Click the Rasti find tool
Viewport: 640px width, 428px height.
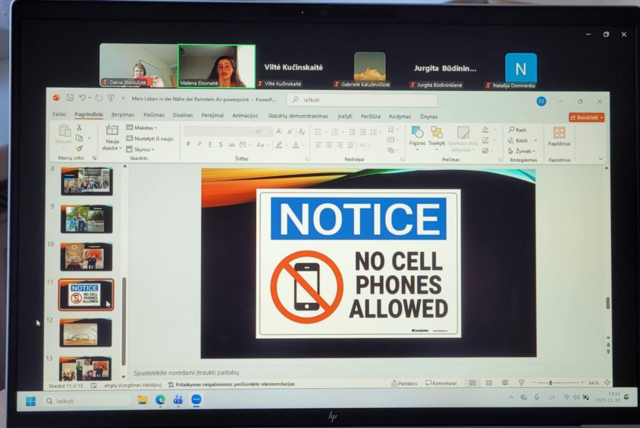click(517, 130)
